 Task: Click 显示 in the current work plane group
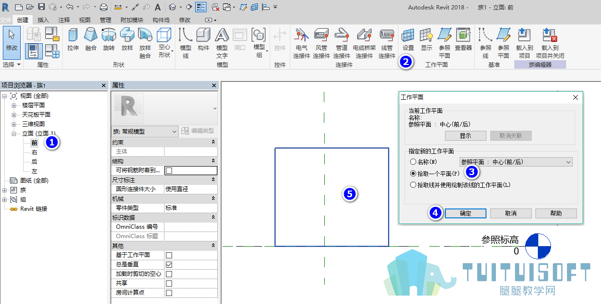(x=466, y=136)
